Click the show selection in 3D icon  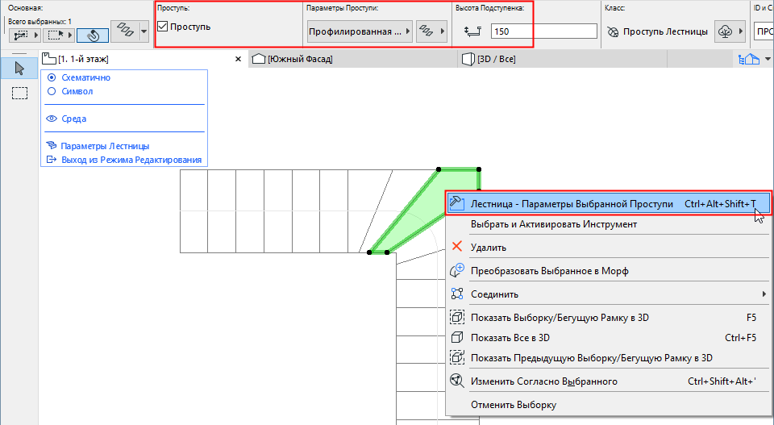(457, 317)
